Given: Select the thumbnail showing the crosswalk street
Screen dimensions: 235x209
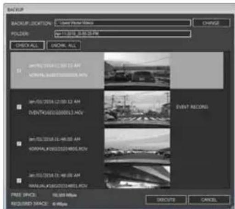Looking at the screenshot, I should point(137,109).
